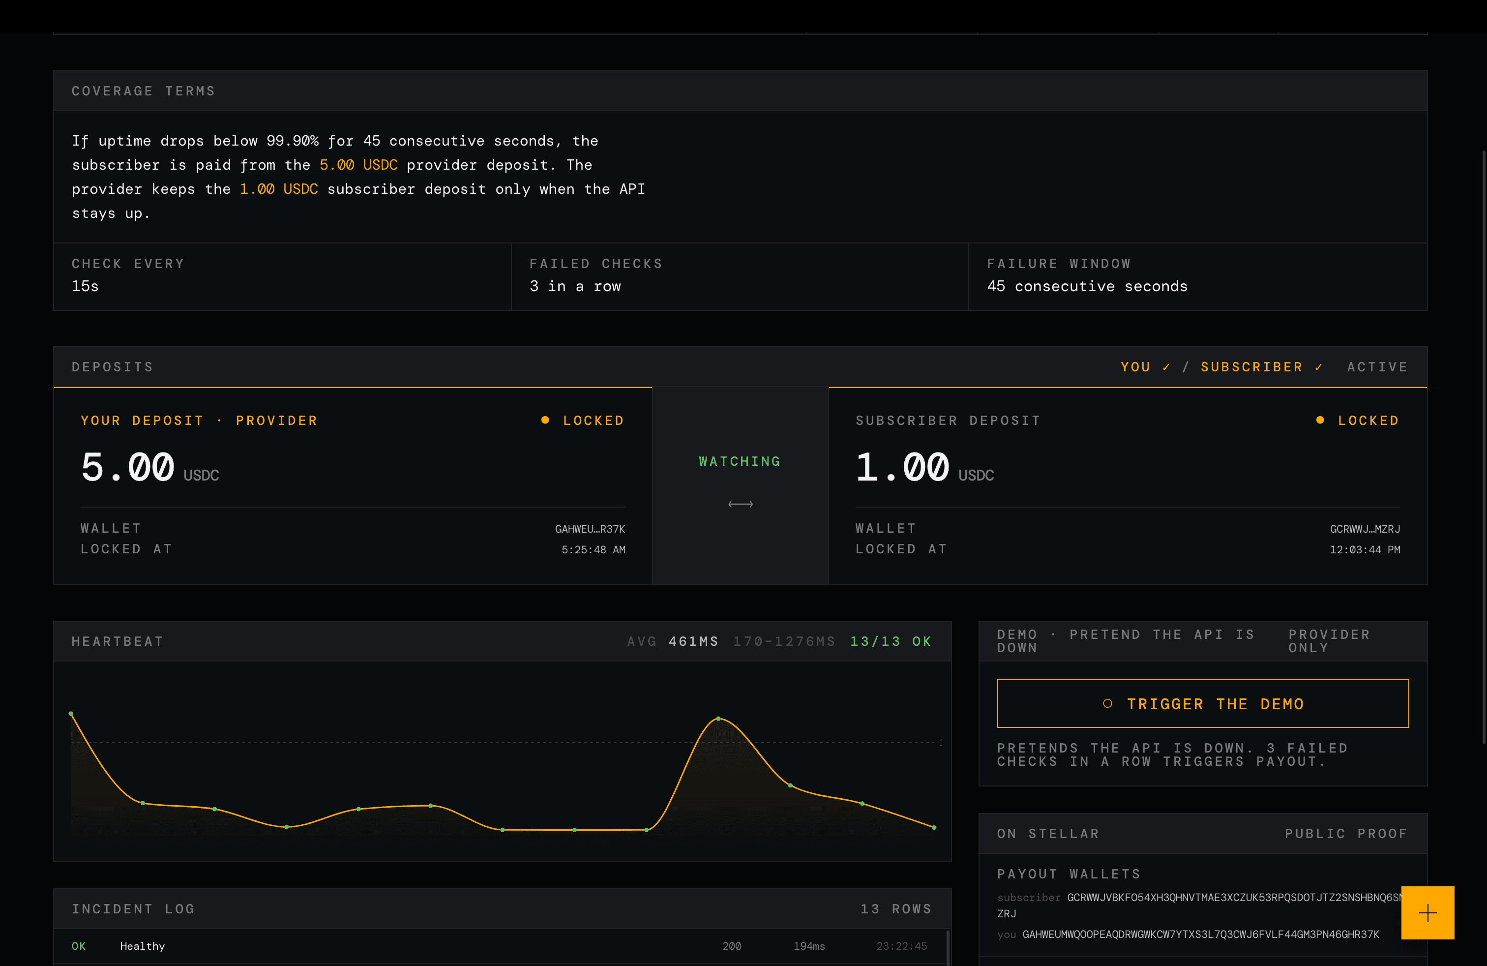Click the checkmark after YOU
Image resolution: width=1487 pixels, height=966 pixels.
point(1166,367)
